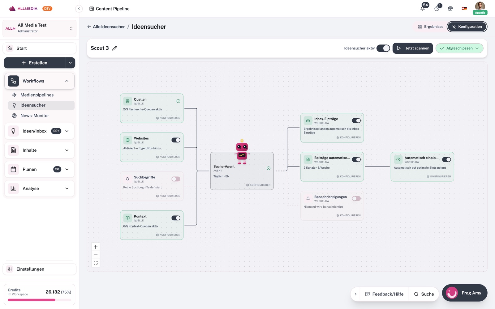This screenshot has height=309, width=495.
Task: Zoom in on the canvas
Action: (96, 247)
